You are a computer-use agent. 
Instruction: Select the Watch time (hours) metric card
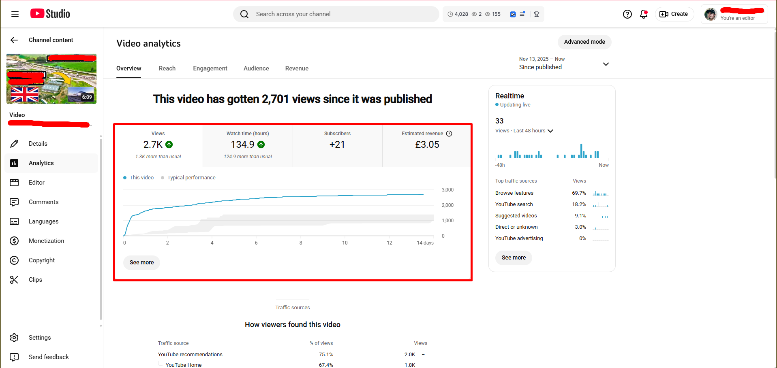point(248,145)
